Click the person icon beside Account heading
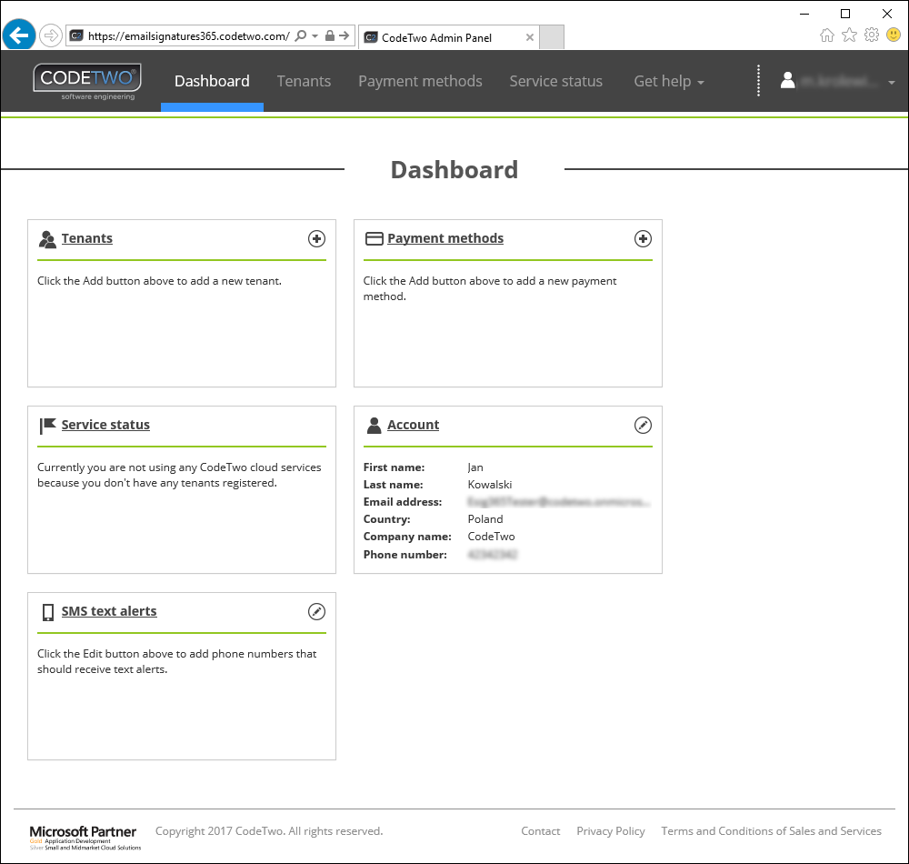The height and width of the screenshot is (864, 909). 374,425
